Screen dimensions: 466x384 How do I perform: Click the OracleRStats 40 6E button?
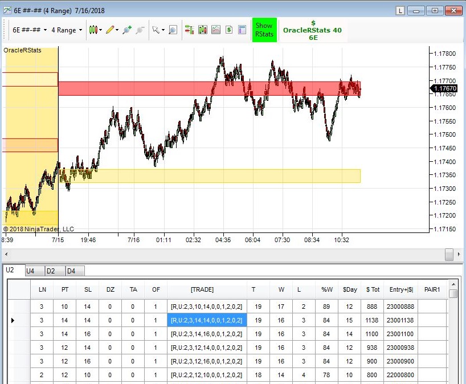313,30
